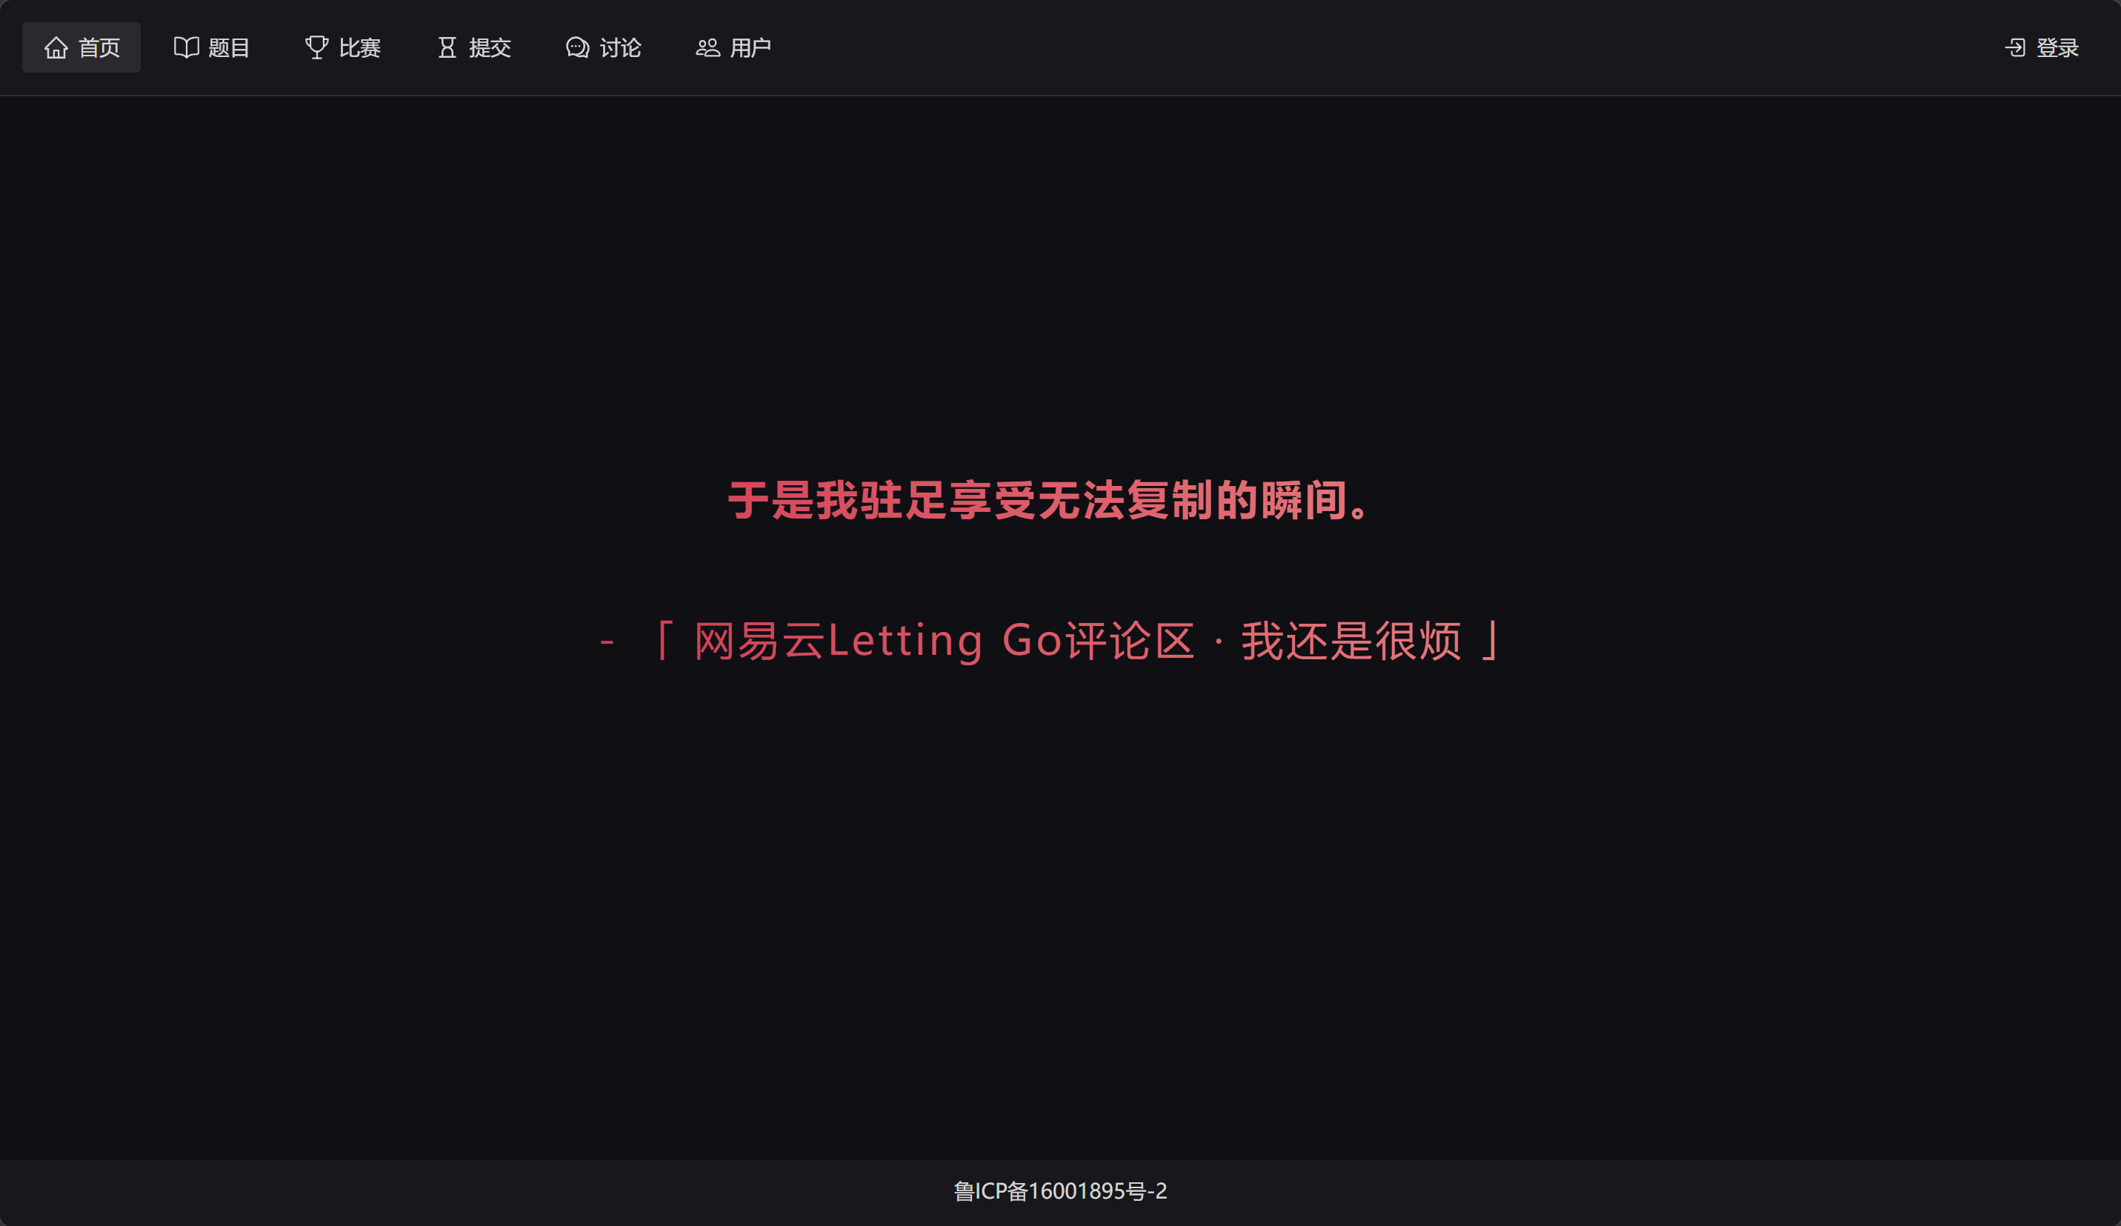Click the hourglass submissions icon
Viewport: 2121px width, 1226px height.
click(x=447, y=48)
